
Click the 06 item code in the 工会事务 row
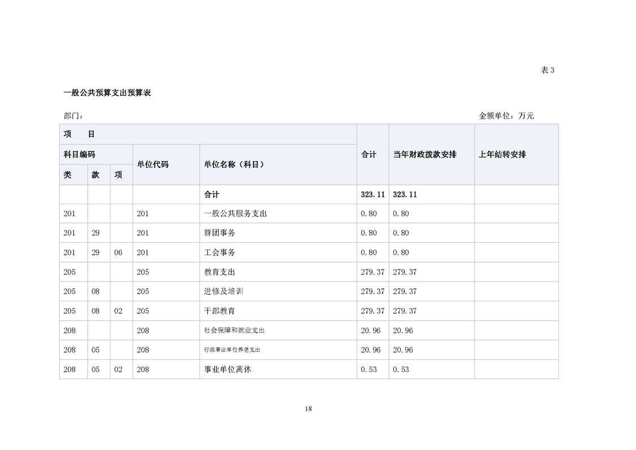coord(118,253)
